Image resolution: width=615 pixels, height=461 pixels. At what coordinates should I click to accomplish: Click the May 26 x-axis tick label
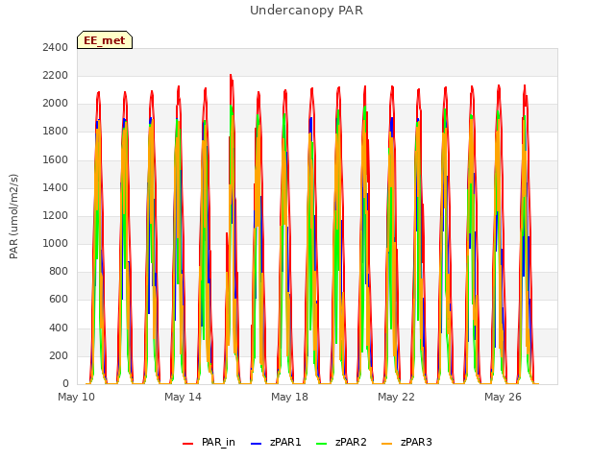pyautogui.click(x=504, y=397)
